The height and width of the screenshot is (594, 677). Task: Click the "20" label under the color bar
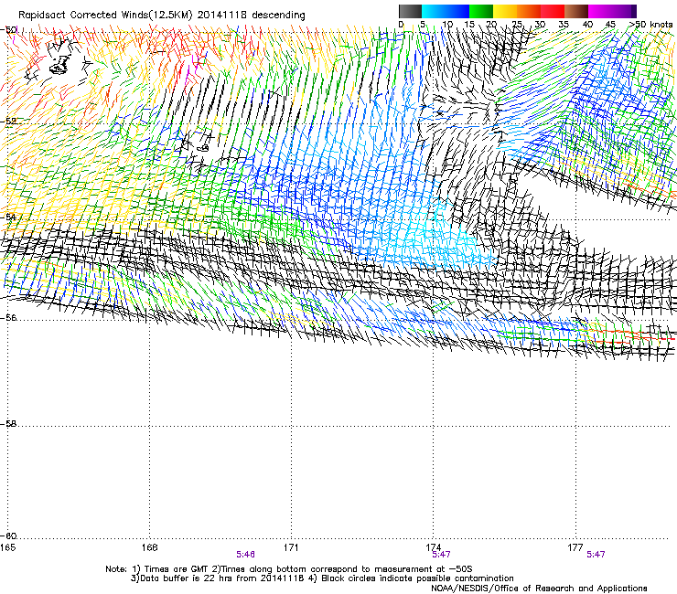pos(491,24)
